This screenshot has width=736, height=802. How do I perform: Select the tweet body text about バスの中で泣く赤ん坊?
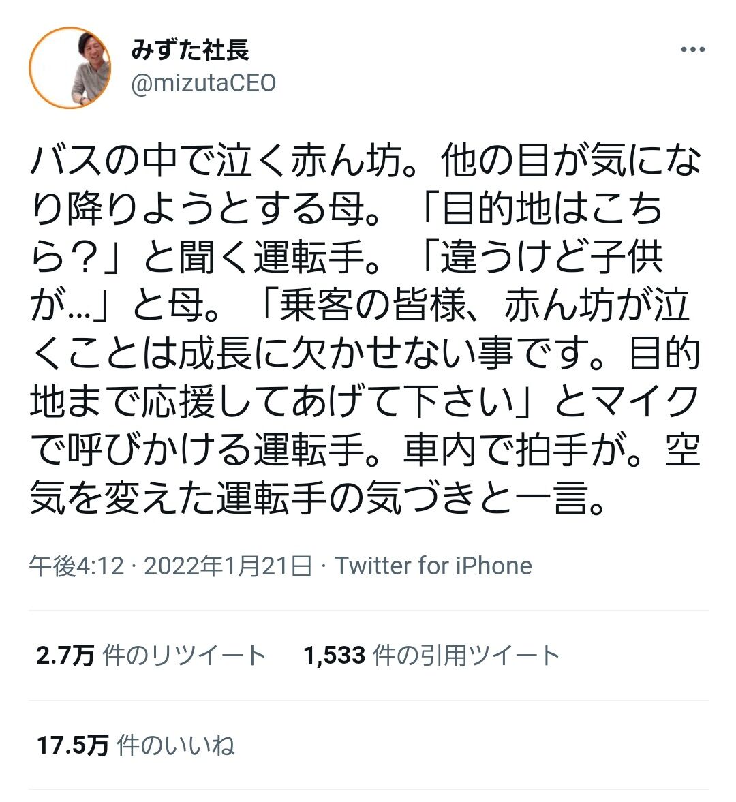coord(365,329)
